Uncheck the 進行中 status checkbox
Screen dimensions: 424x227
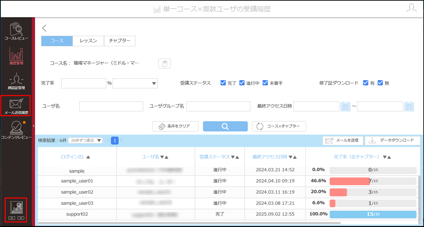tap(242, 83)
